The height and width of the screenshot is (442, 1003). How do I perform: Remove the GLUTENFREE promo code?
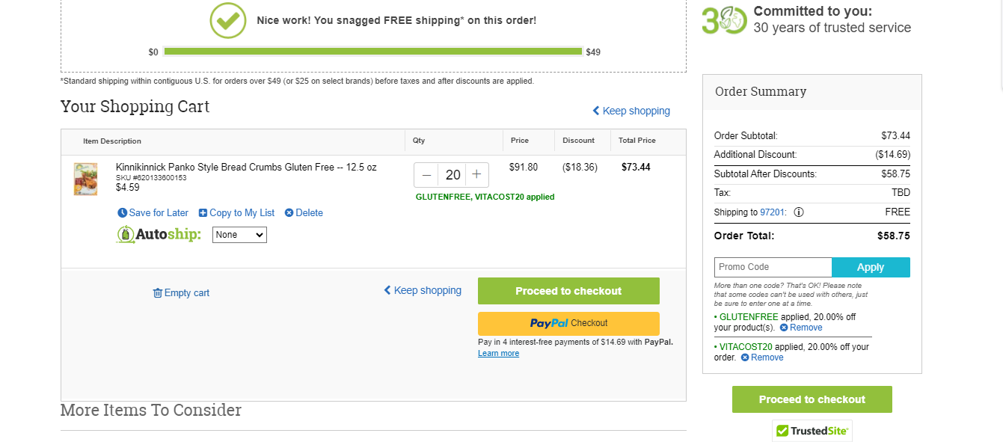pyautogui.click(x=801, y=328)
